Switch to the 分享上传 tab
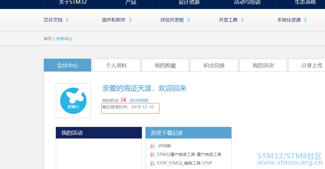 coord(307,65)
